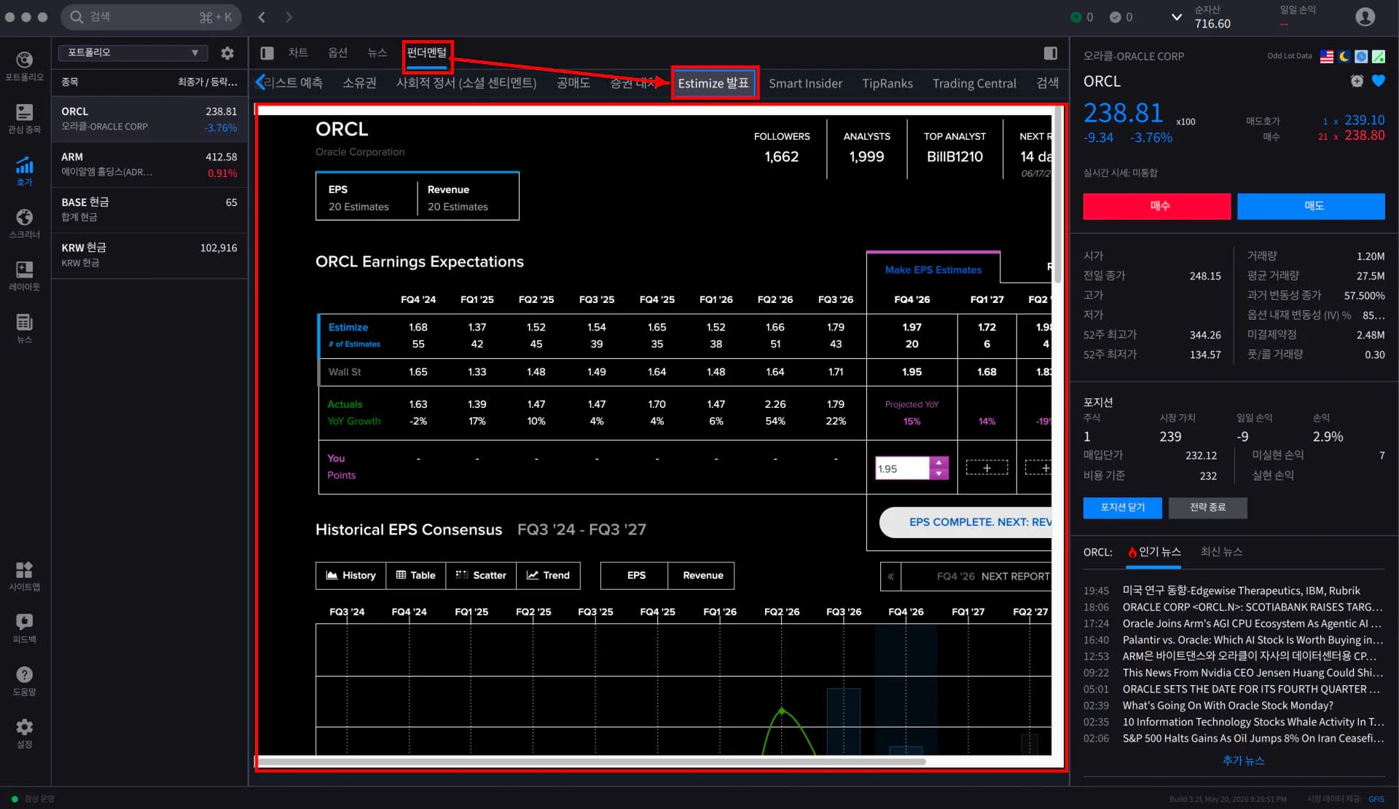Viewport: 1399px width, 809px height.
Task: Expand the account dropdown chevron near 순자산
Action: [x=1176, y=17]
